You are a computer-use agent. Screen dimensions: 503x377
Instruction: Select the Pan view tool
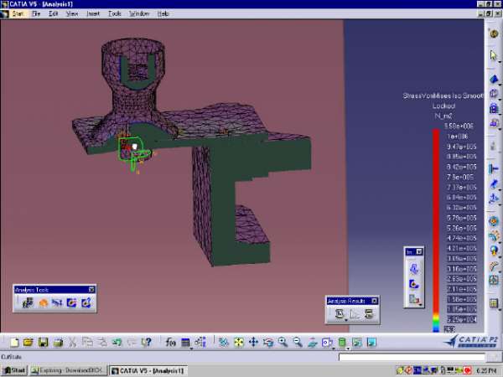click(253, 343)
